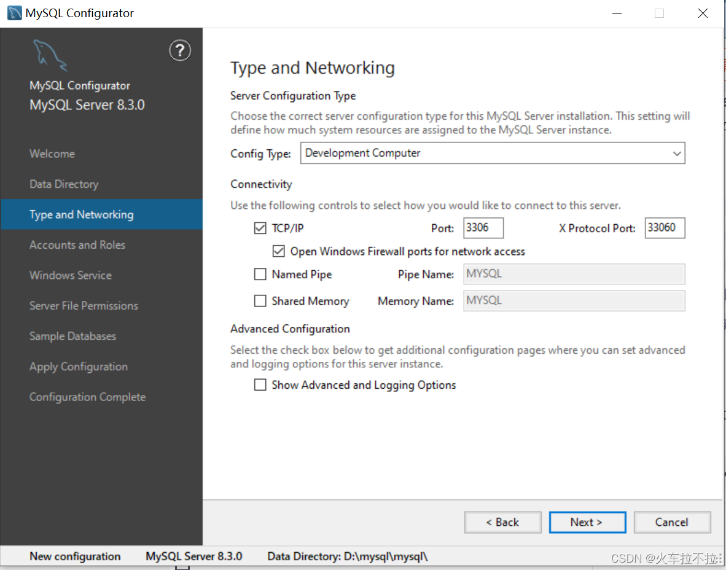Viewport: 726px width, 570px height.
Task: Open the Sample Databases step
Action: (72, 336)
